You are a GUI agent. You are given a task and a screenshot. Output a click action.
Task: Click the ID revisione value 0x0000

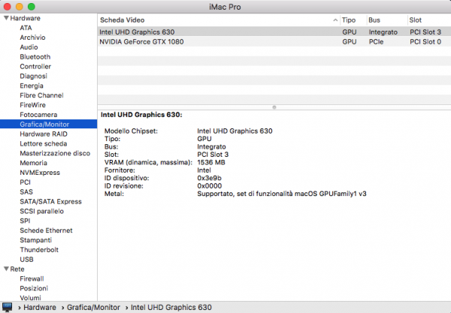click(x=210, y=186)
